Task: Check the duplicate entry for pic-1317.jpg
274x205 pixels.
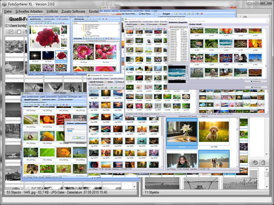Action: click(x=169, y=31)
